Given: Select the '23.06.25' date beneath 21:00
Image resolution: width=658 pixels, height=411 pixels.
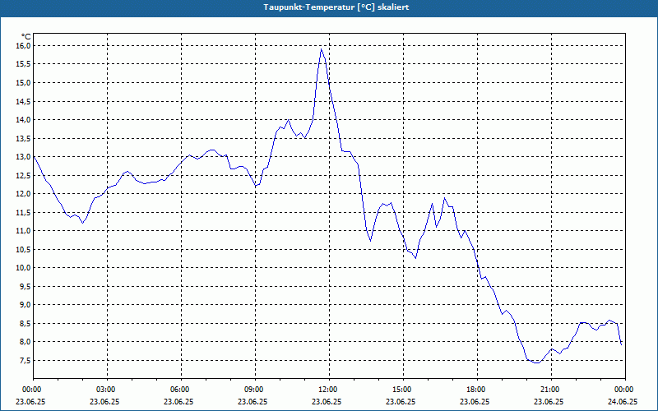Looking at the screenshot, I should pyautogui.click(x=549, y=401).
